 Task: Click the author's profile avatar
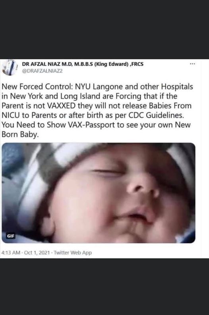(9, 67)
